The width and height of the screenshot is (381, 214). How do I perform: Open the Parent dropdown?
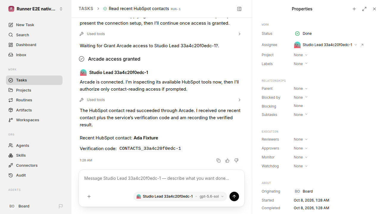coord(301,89)
